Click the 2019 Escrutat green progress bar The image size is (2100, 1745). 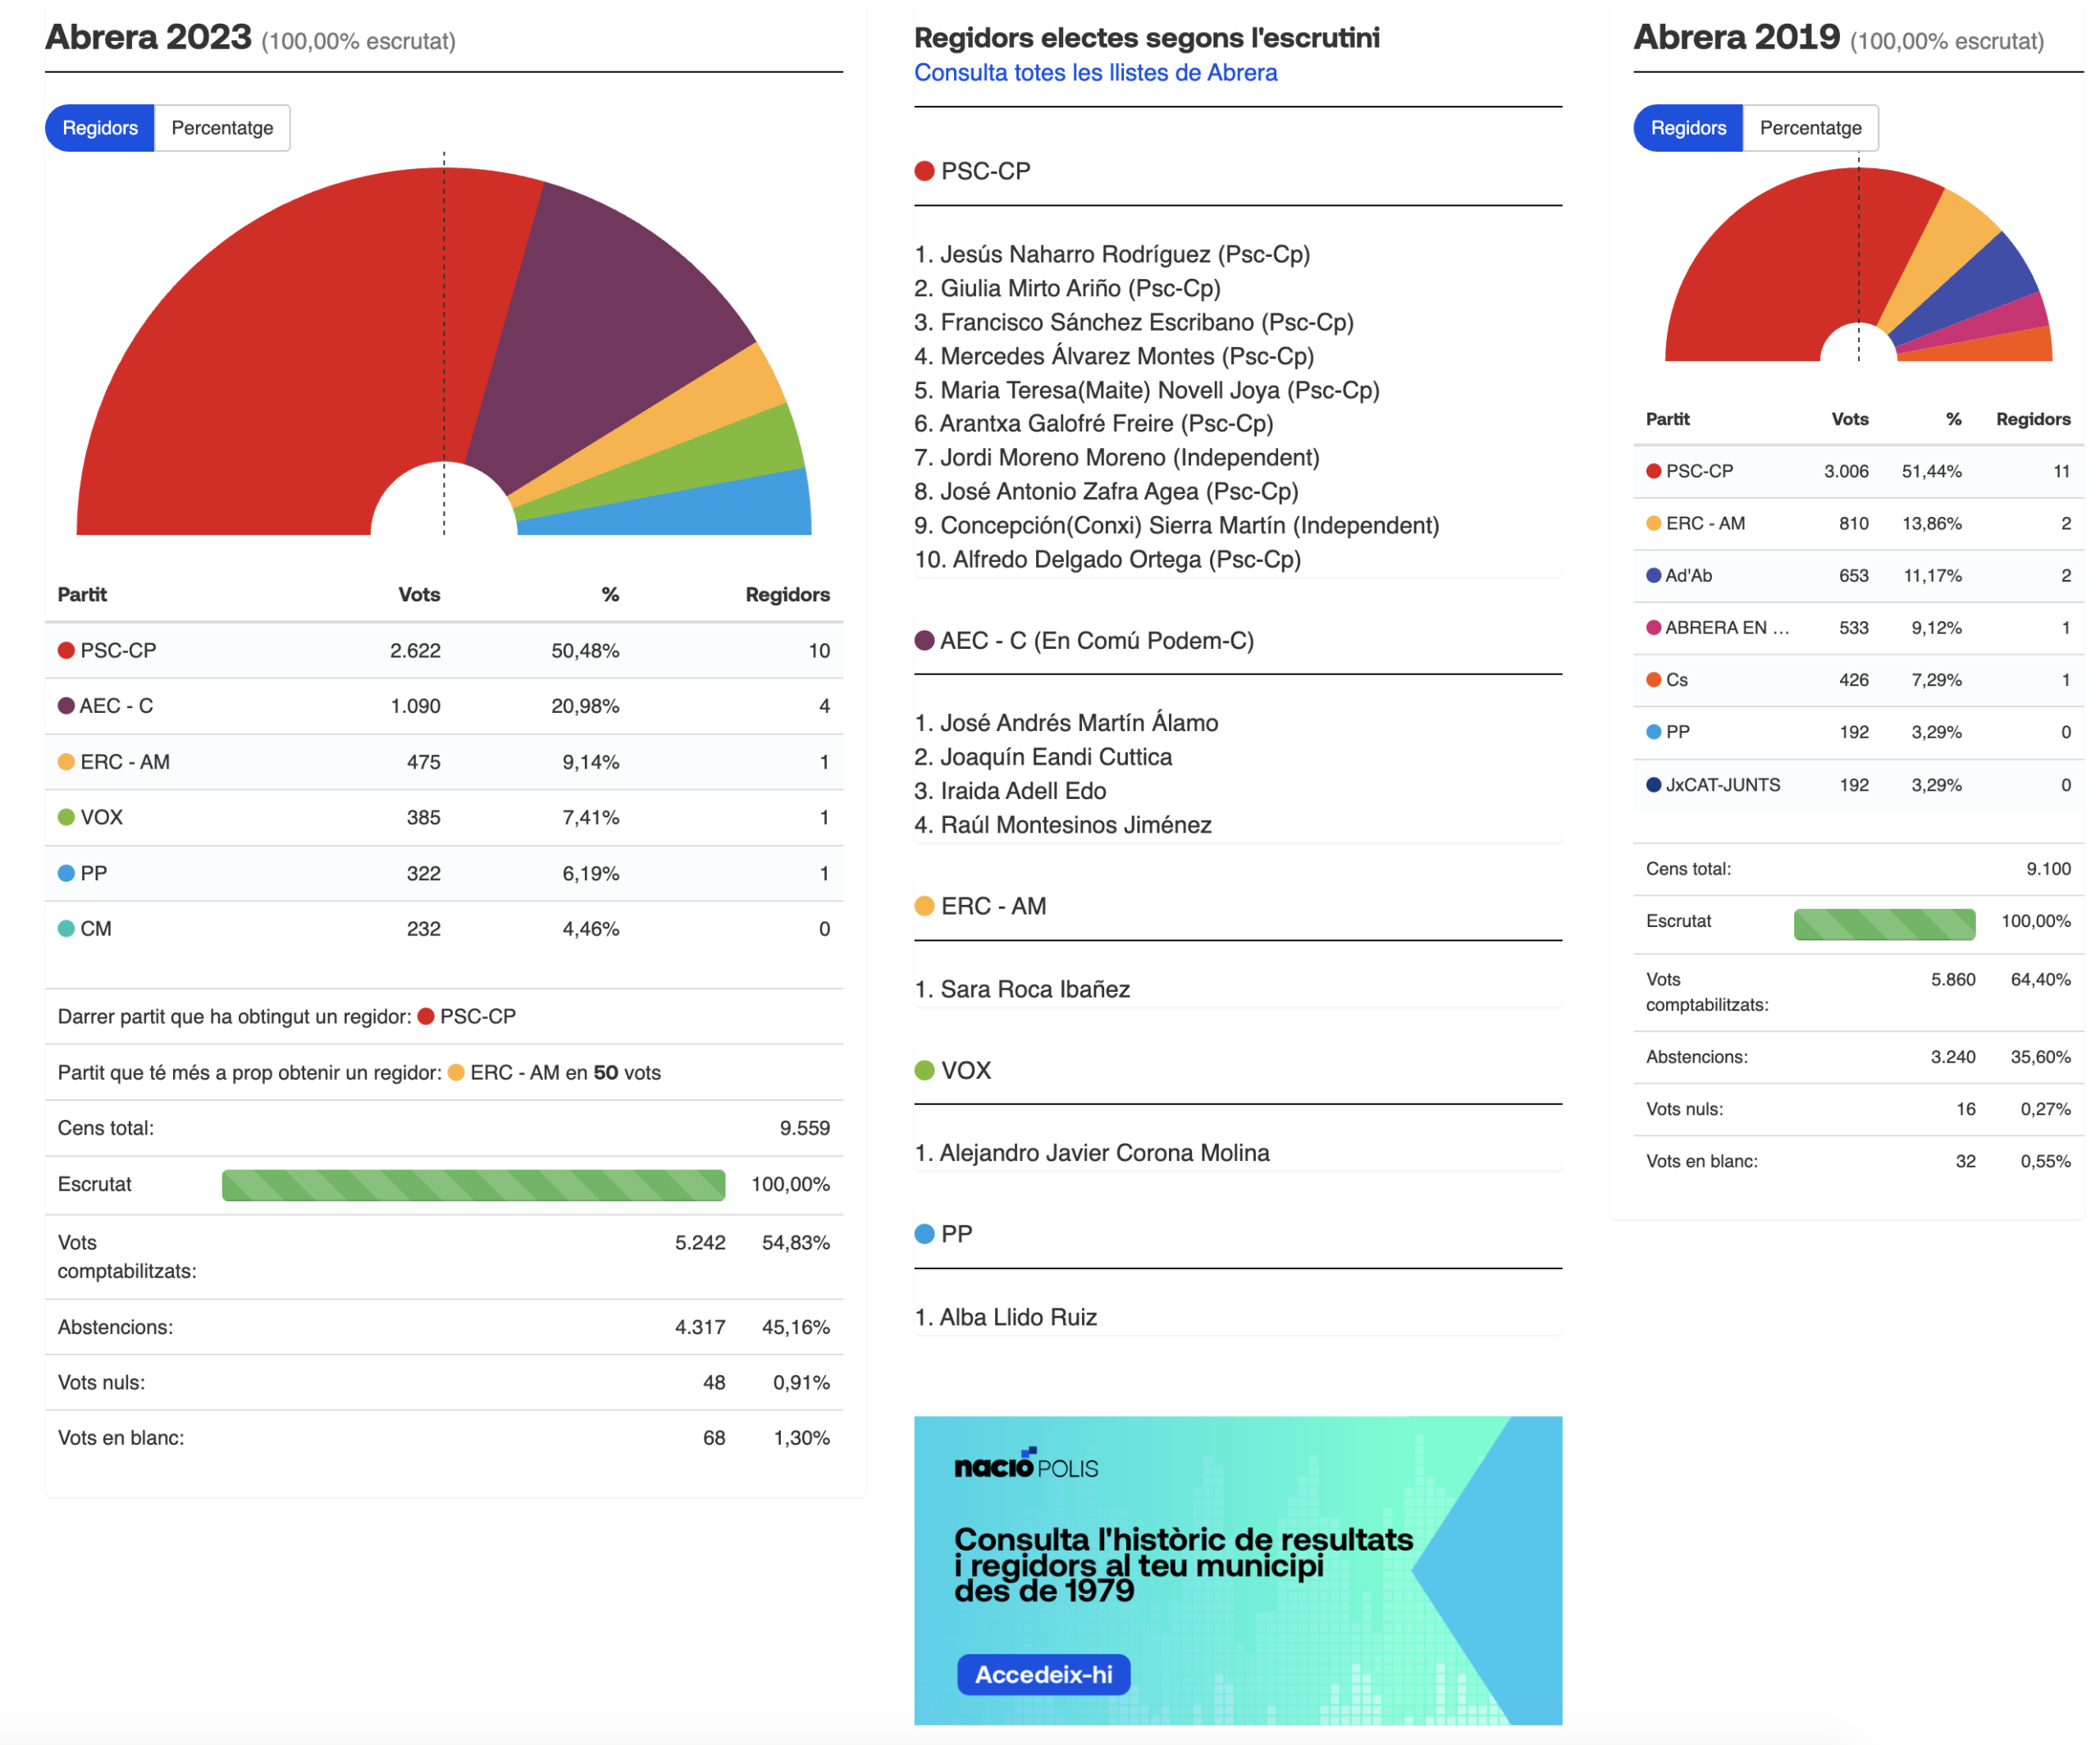[1884, 923]
